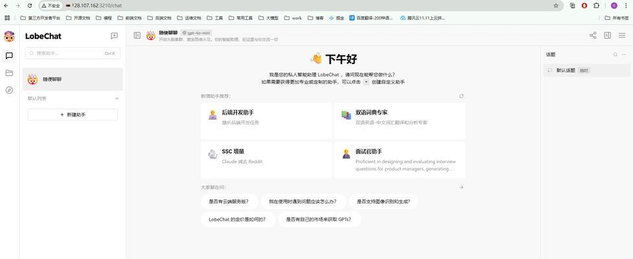Open the 工具 bookmark folder
633x259 pixels.
pyautogui.click(x=214, y=17)
